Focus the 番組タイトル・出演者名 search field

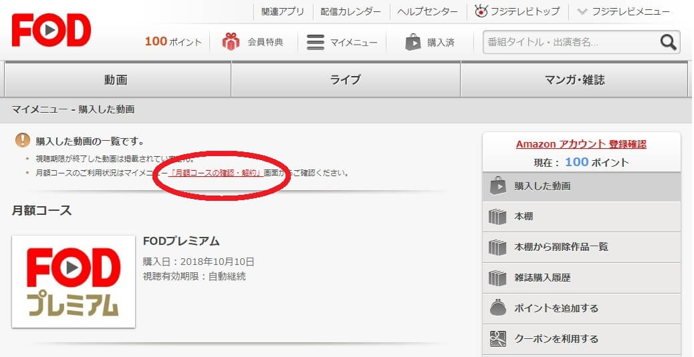pos(571,43)
